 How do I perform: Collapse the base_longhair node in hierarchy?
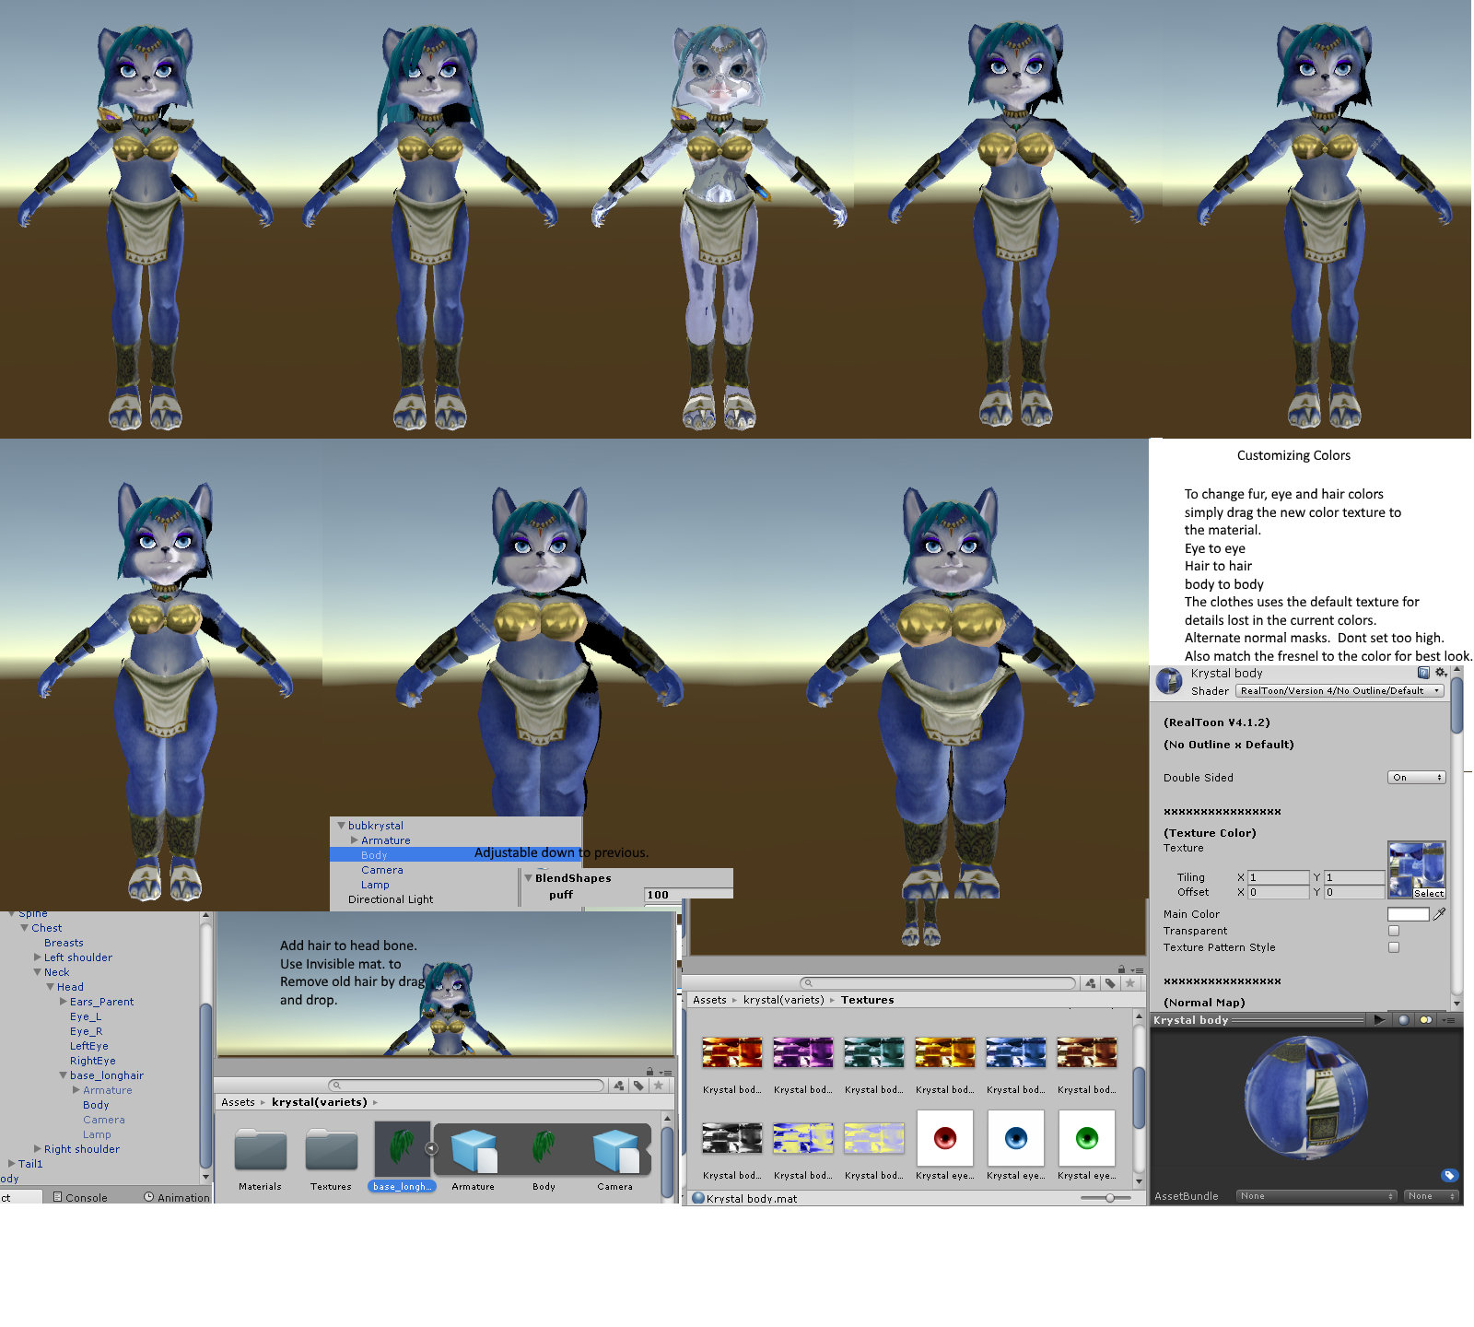63,1075
